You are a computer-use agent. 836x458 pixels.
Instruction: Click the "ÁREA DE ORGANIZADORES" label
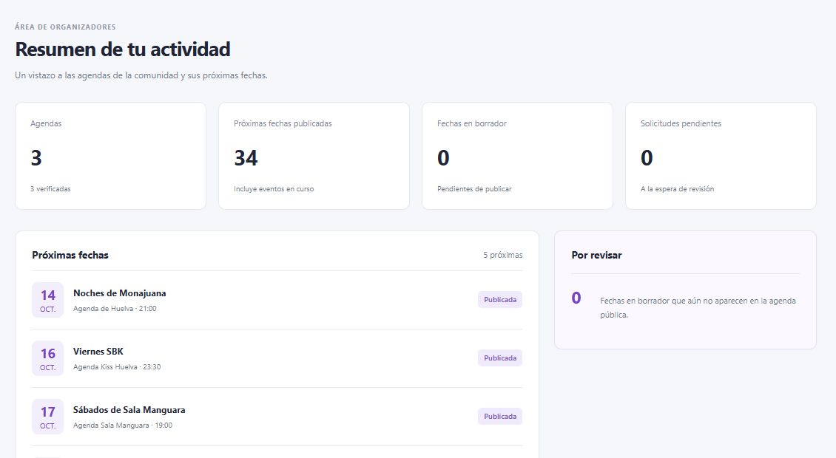pos(65,27)
